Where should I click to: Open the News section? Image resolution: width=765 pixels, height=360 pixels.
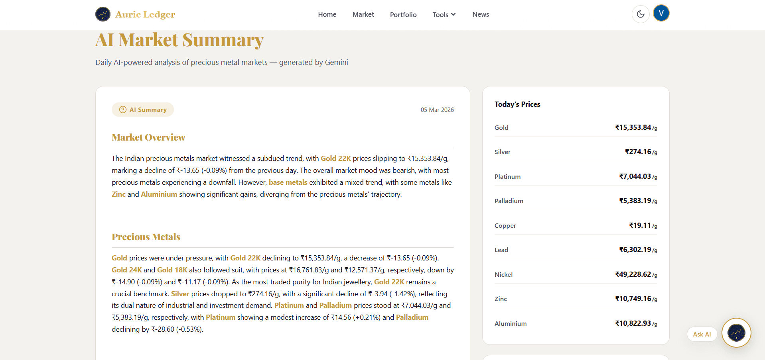point(480,15)
